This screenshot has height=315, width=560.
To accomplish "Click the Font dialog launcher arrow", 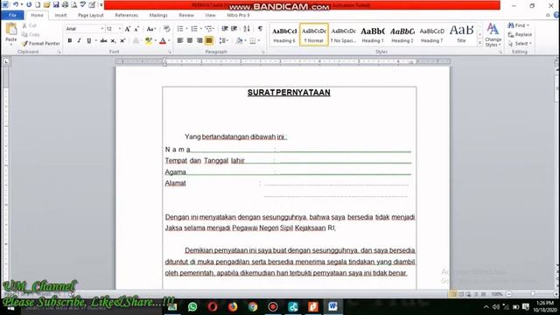I will coord(170,52).
